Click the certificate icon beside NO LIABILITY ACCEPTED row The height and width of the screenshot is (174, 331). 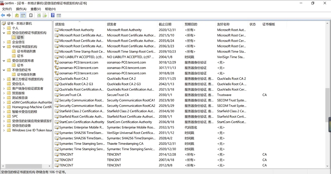pos(57,57)
